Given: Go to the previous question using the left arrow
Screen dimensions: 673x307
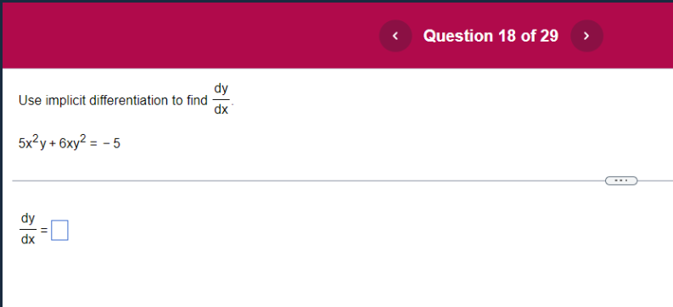Looking at the screenshot, I should tap(395, 36).
